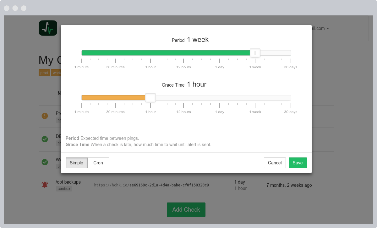Click the /opt backups check name

pos(68,182)
